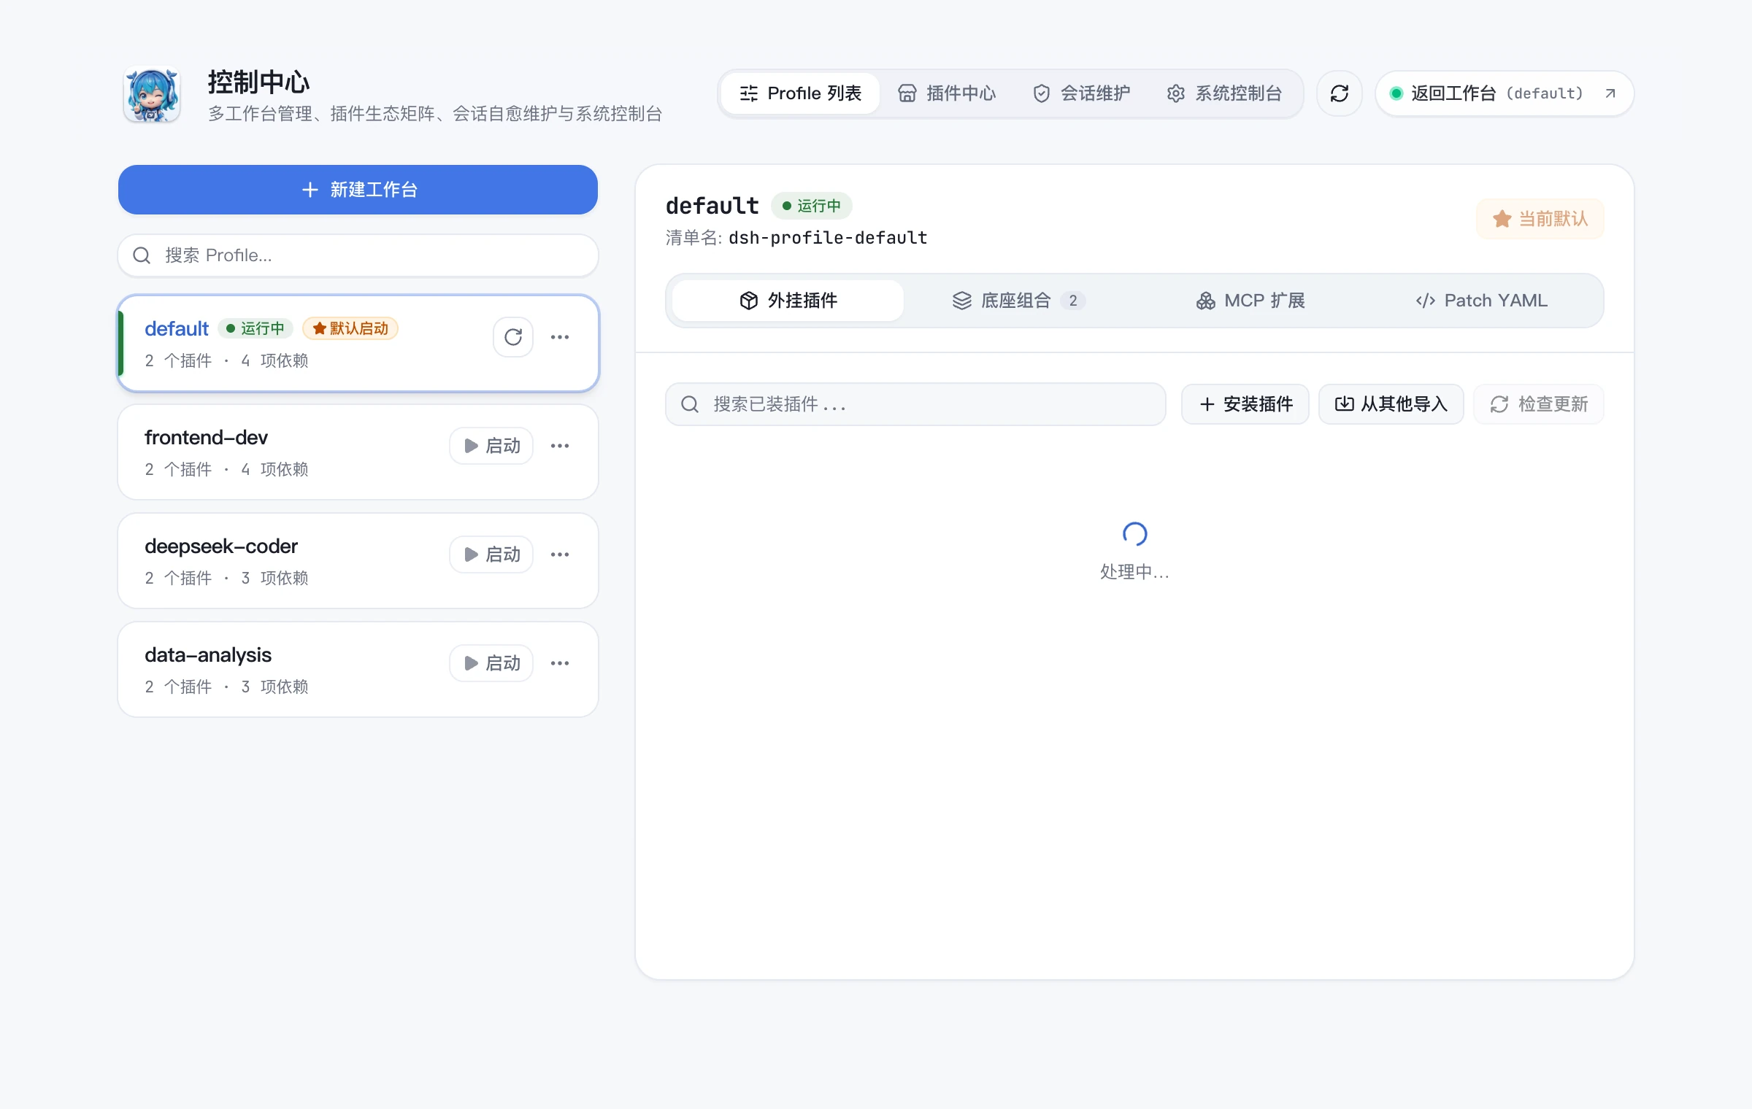Click the 当前默认 star badge
The width and height of the screenshot is (1752, 1109).
1540,219
